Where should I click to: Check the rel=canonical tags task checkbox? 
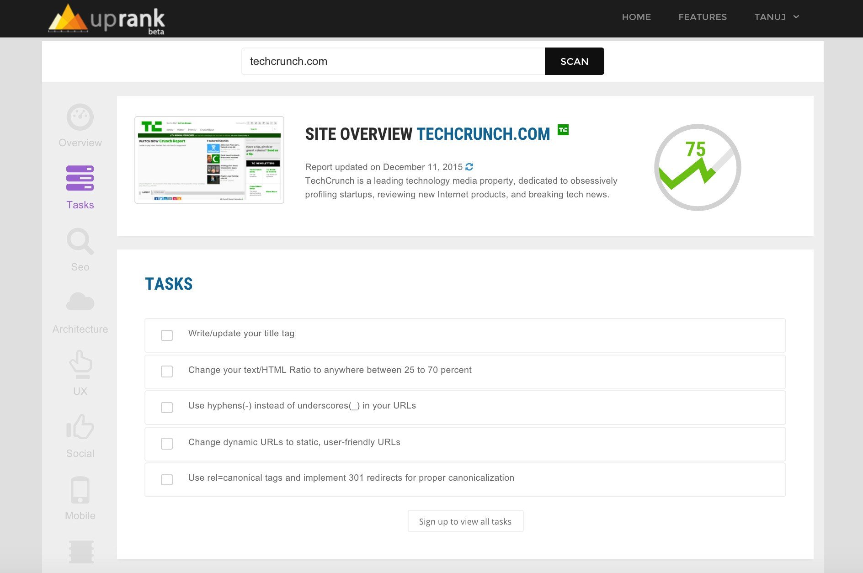(x=167, y=479)
